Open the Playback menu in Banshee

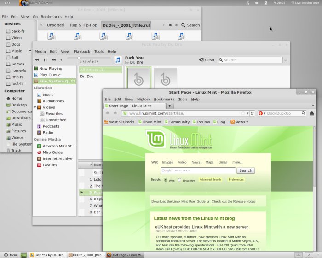(x=82, y=52)
